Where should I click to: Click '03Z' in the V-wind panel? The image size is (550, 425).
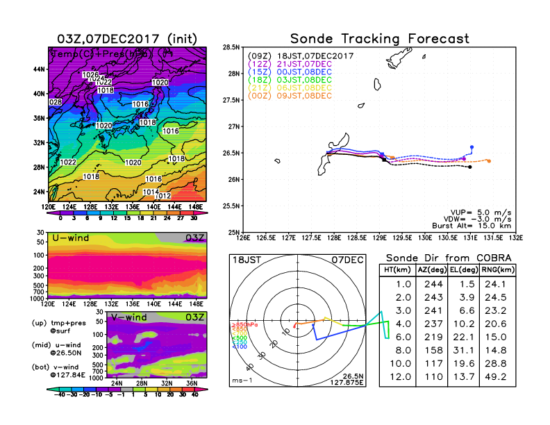pos(194,317)
